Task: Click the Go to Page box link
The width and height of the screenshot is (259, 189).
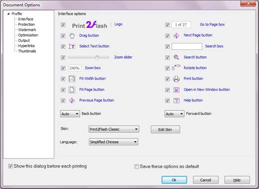Action: click(212, 24)
